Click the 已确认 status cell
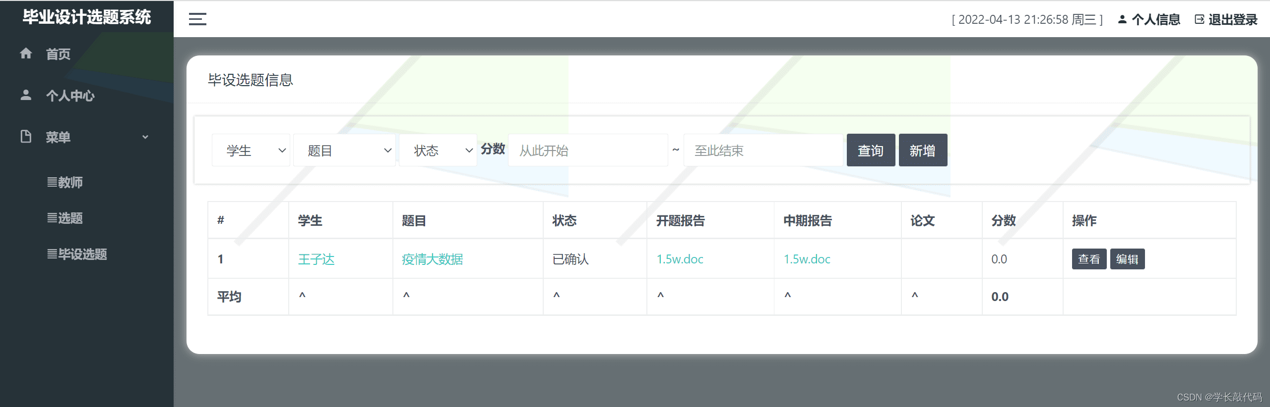Image resolution: width=1270 pixels, height=407 pixels. coord(571,259)
